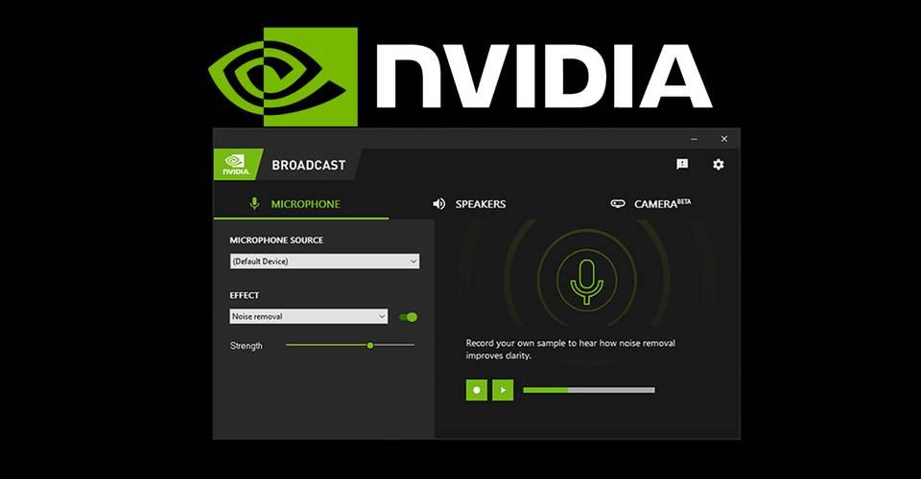Click the large green microphone graphic

click(587, 281)
